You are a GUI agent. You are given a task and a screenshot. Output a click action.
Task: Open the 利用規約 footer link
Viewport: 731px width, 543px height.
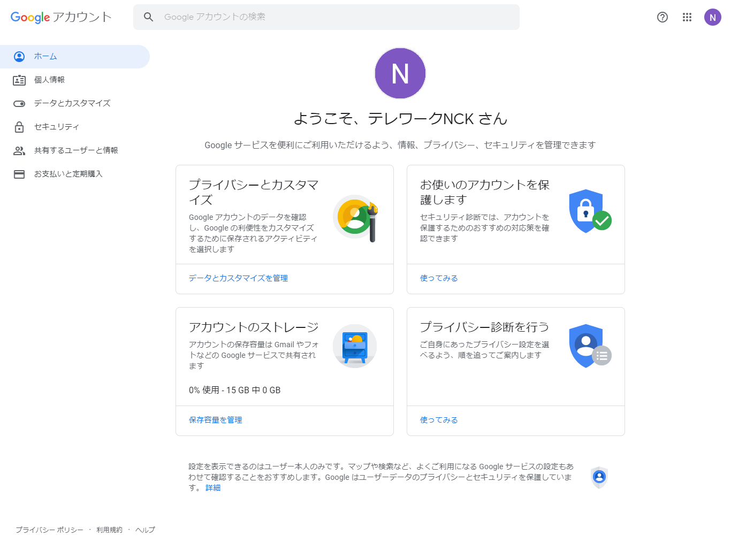[109, 530]
